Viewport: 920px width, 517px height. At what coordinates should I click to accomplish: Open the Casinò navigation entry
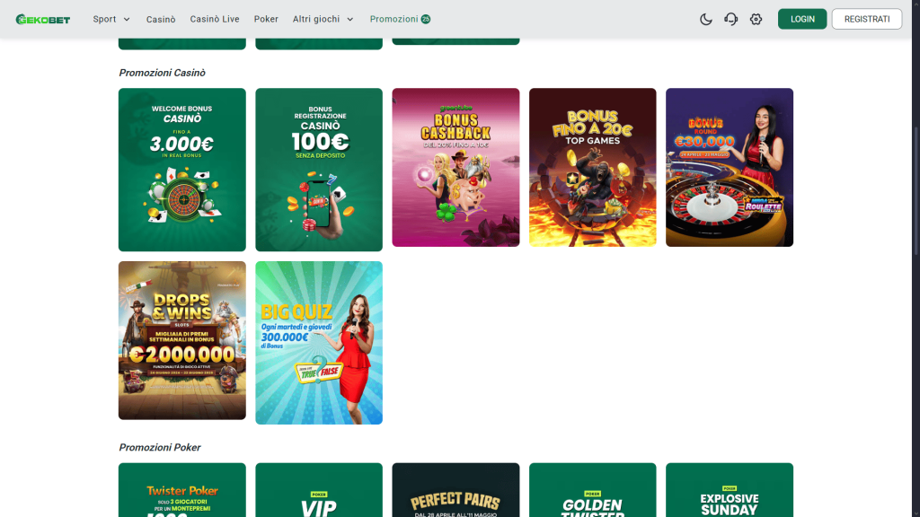(160, 18)
